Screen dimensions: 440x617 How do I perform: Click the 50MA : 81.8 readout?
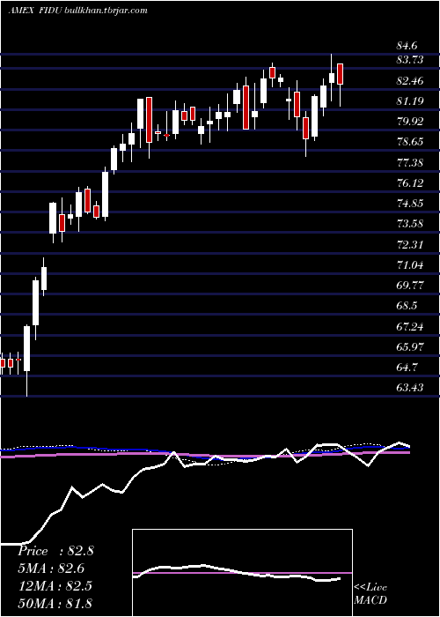pos(55,603)
